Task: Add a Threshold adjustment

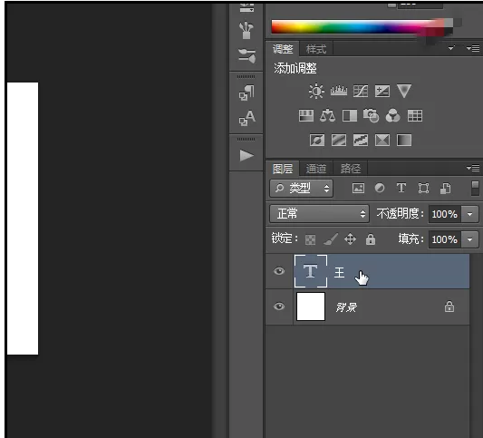Action: (361, 141)
